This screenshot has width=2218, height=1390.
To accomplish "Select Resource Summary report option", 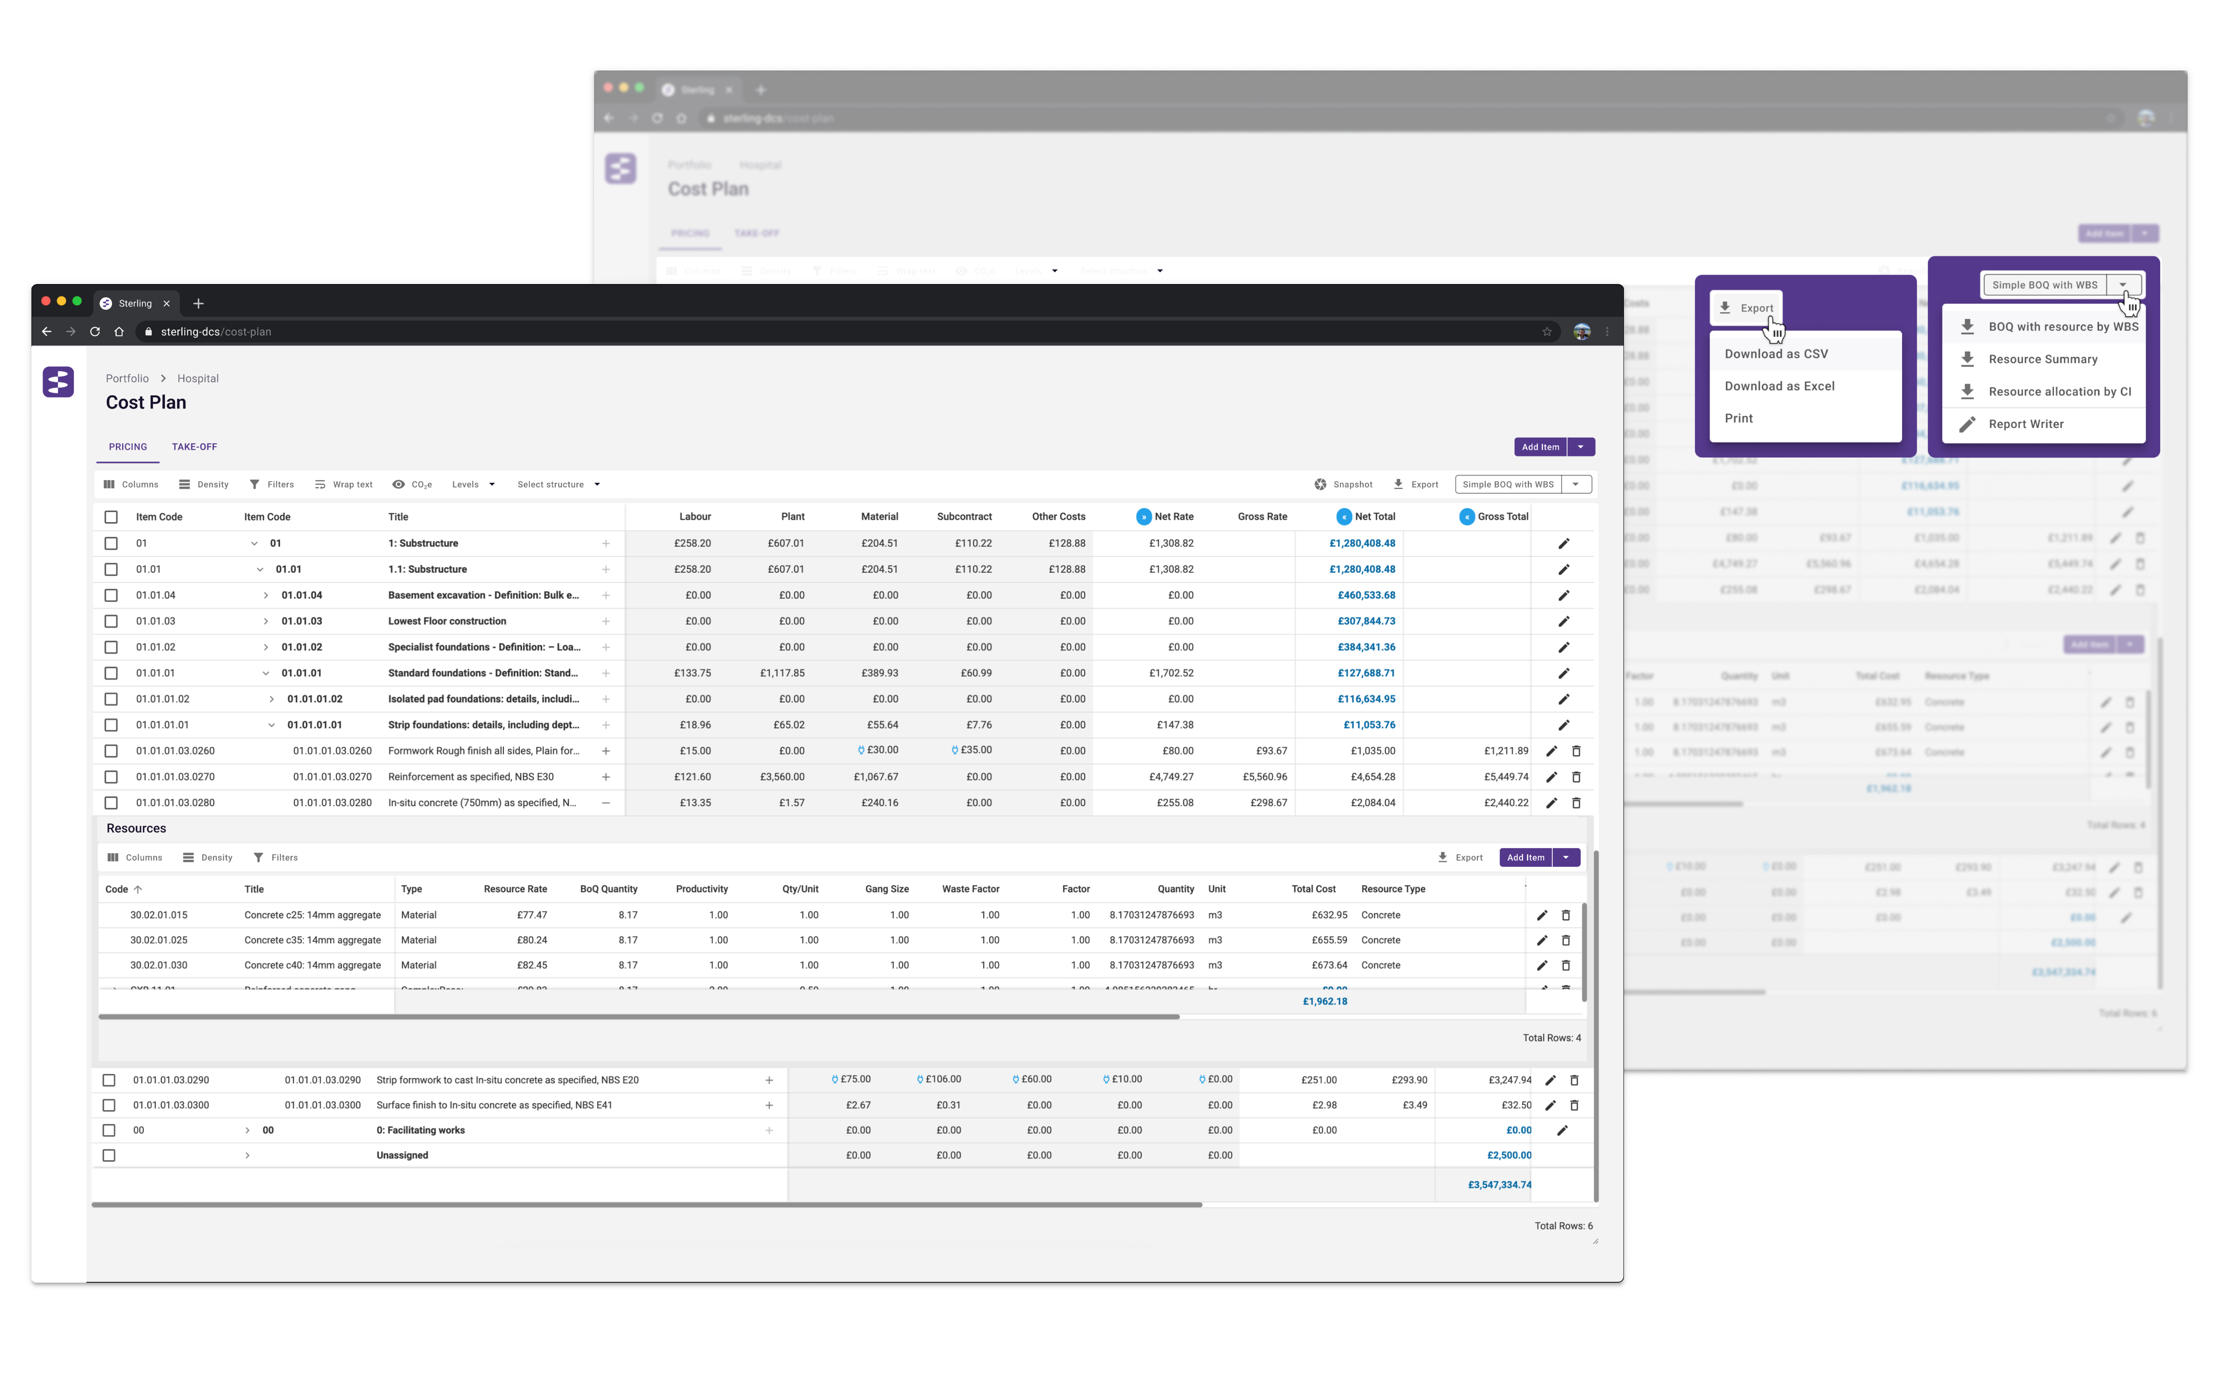I will (x=2043, y=360).
